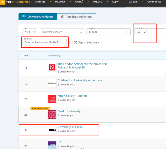Image resolution: width=166 pixels, height=149 pixels.
Task: Open the Year 2021 dropdown
Action: click(x=30, y=32)
